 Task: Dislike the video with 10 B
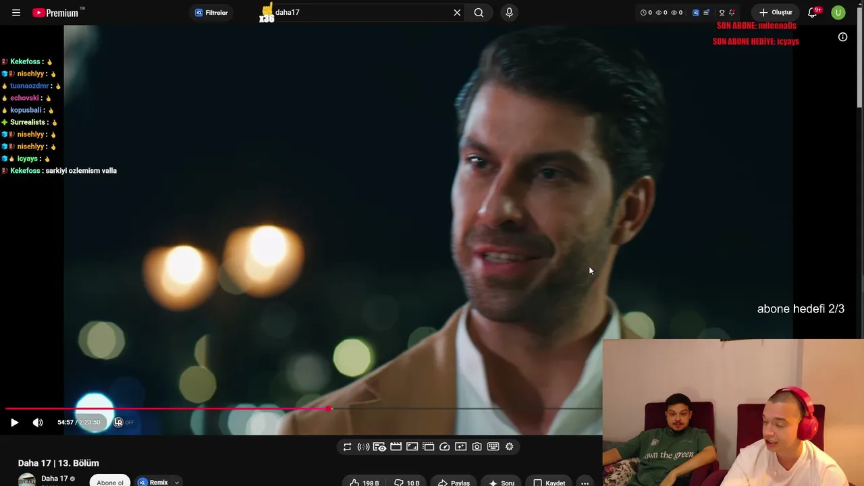tap(406, 482)
